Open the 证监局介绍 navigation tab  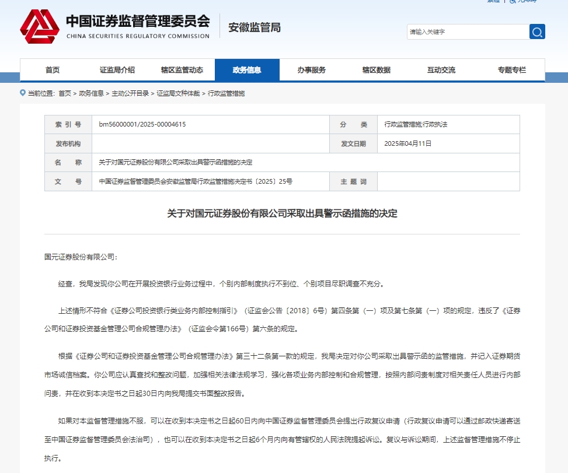click(x=117, y=70)
